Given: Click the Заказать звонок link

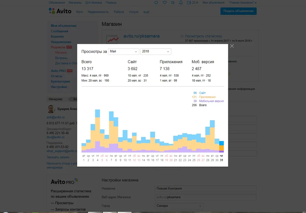Looking at the screenshot, I should click(x=58, y=157).
